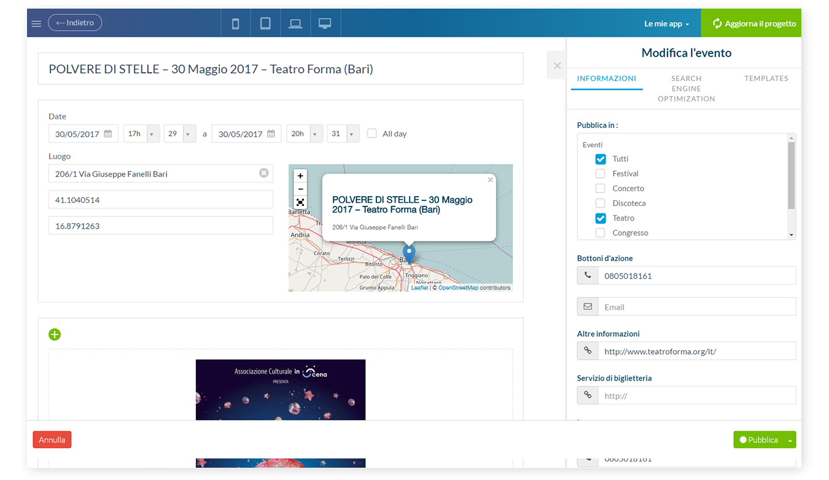
Task: Open the Leaflet attribution link
Action: tap(419, 288)
